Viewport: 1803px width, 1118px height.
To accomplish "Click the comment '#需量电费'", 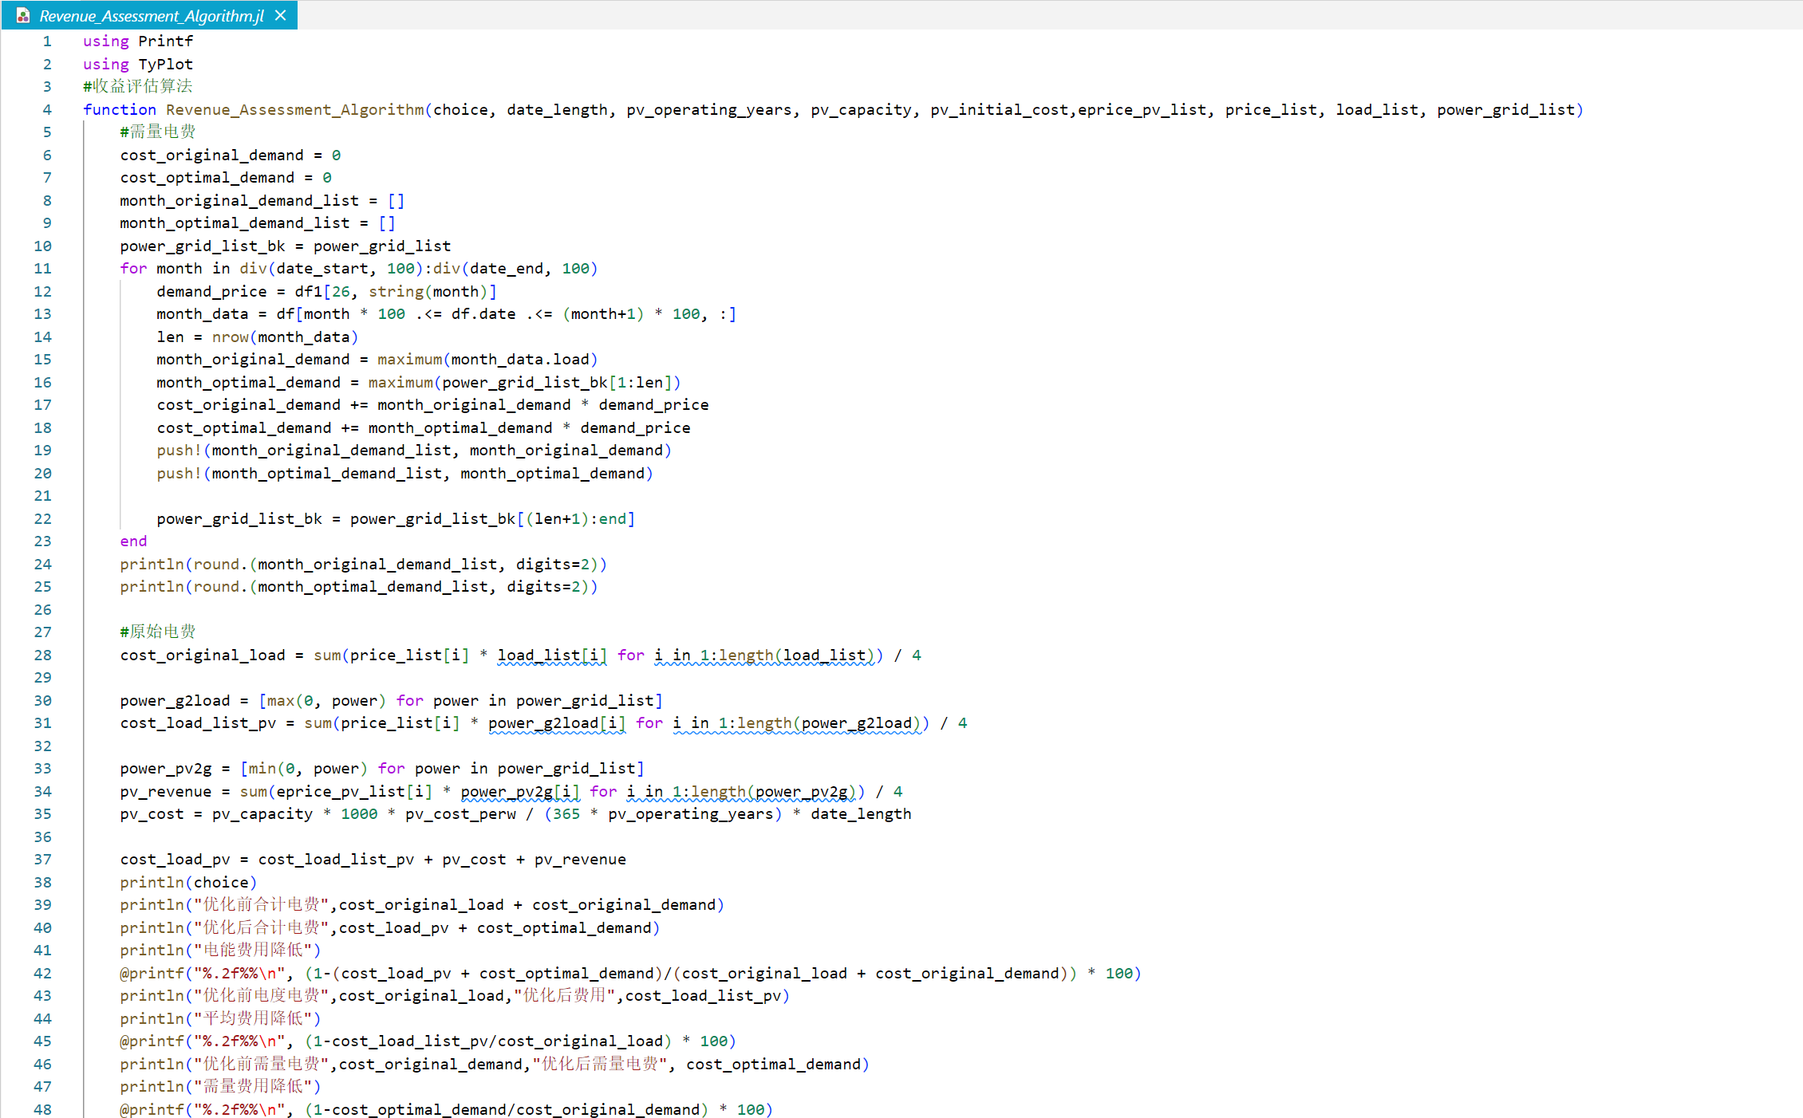I will point(157,132).
